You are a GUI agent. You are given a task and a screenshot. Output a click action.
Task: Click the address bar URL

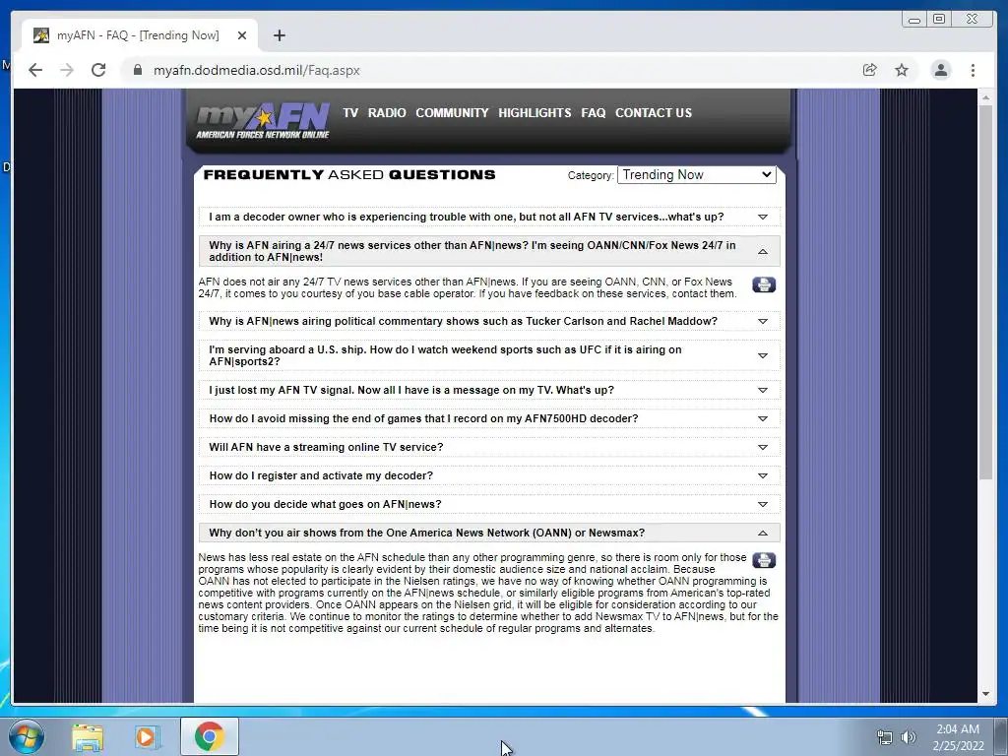click(x=257, y=70)
